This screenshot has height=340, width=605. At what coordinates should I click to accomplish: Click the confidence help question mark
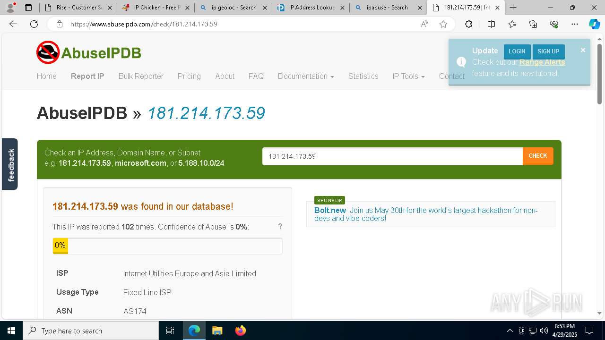280,227
